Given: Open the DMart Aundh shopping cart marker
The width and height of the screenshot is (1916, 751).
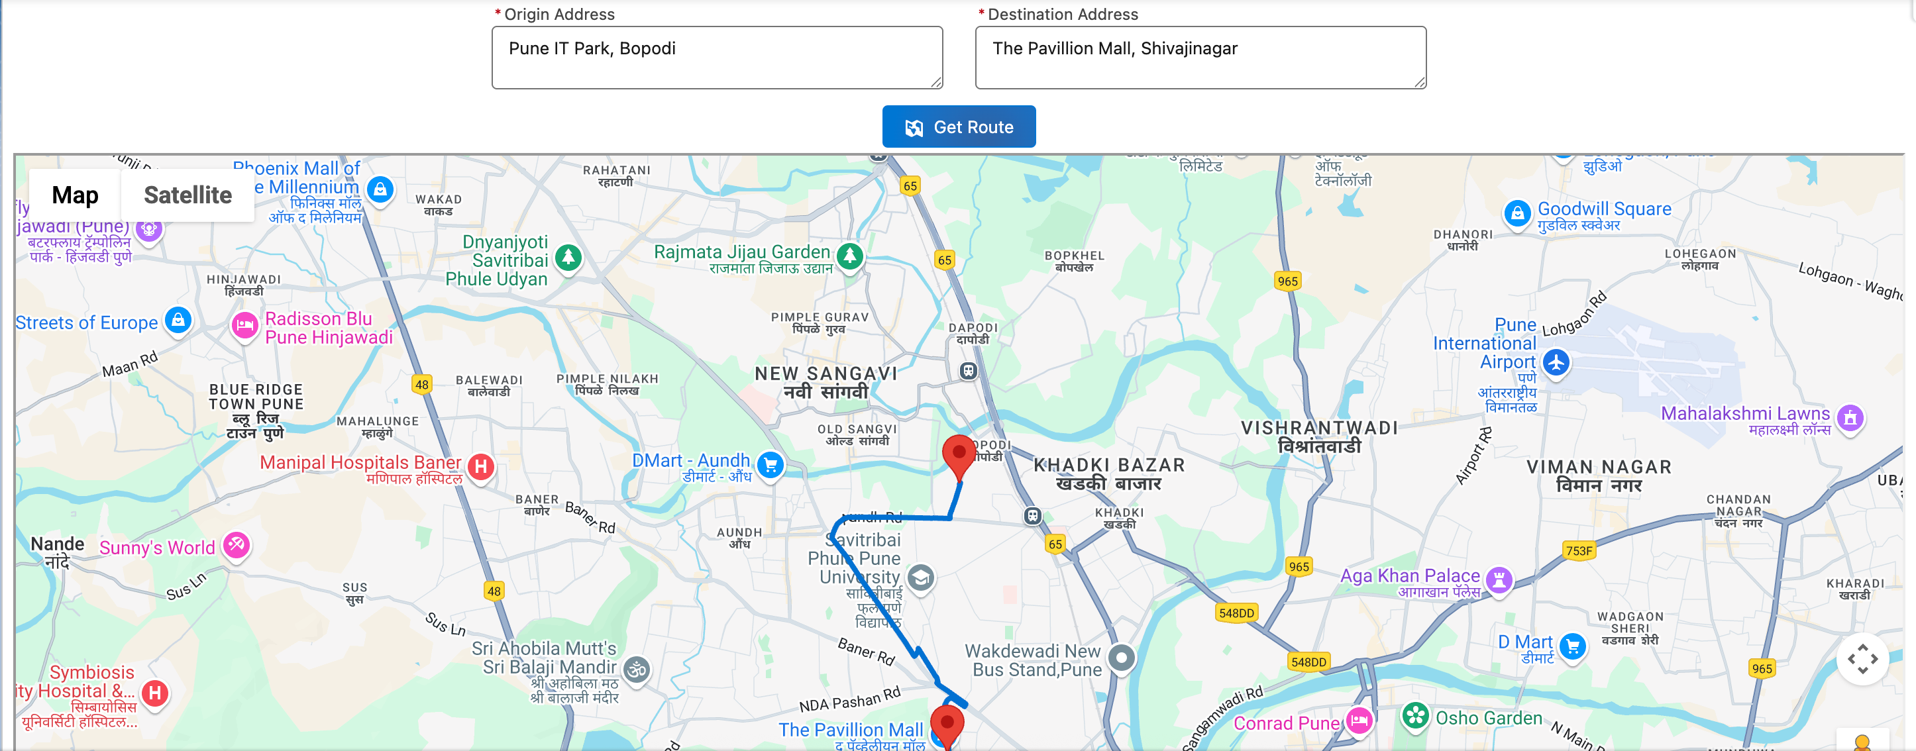Looking at the screenshot, I should pyautogui.click(x=771, y=466).
